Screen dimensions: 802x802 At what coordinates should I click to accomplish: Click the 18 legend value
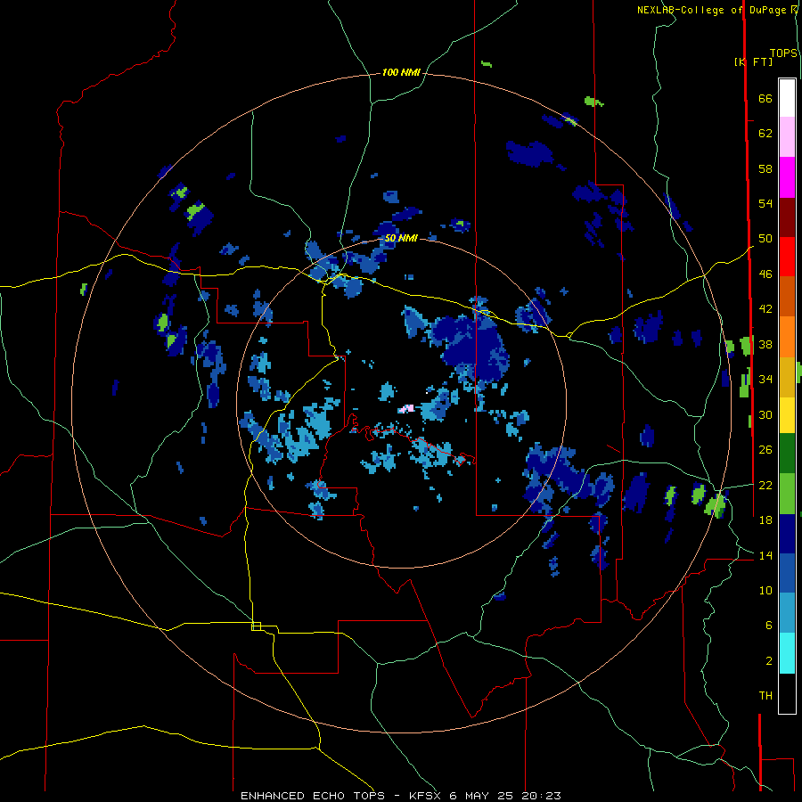point(765,520)
